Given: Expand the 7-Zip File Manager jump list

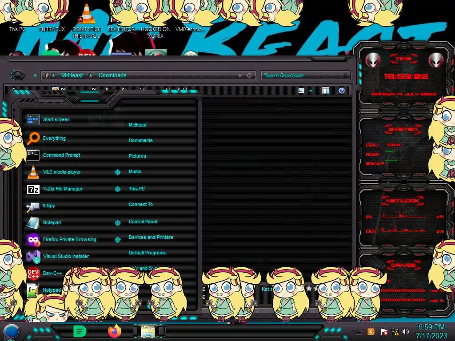Looking at the screenshot, I should point(117,189).
